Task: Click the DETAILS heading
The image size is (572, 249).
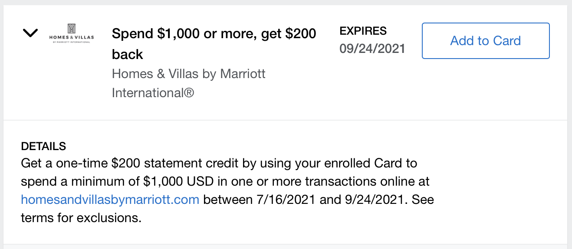Action: click(x=43, y=146)
